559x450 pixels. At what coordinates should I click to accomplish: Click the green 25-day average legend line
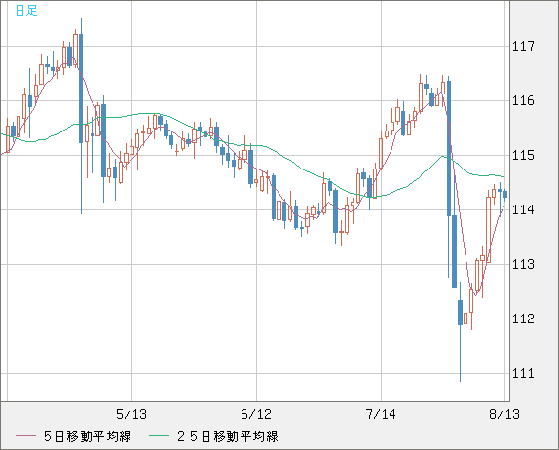pos(159,436)
